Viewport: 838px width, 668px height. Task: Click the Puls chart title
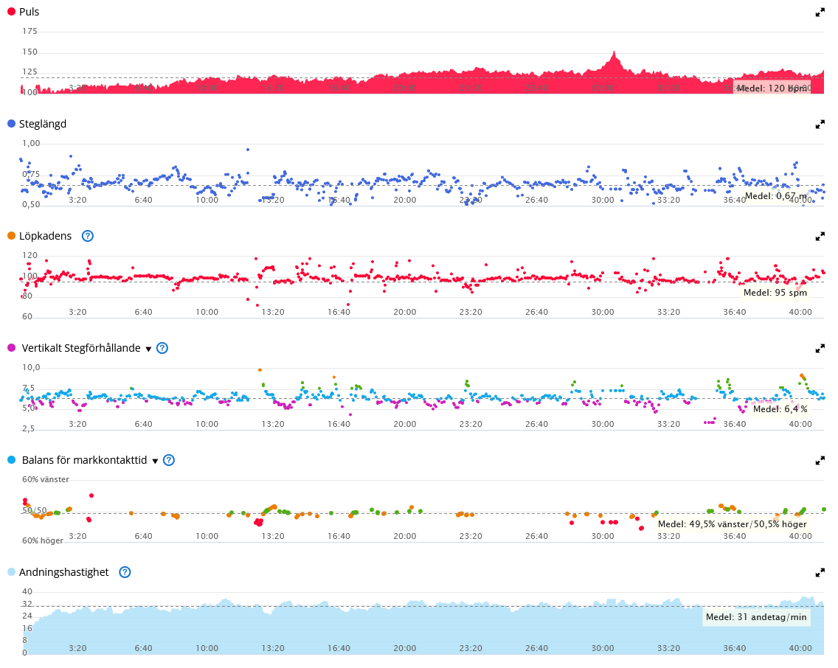click(x=29, y=12)
